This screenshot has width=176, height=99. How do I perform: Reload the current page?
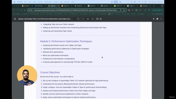click(x=21, y=10)
